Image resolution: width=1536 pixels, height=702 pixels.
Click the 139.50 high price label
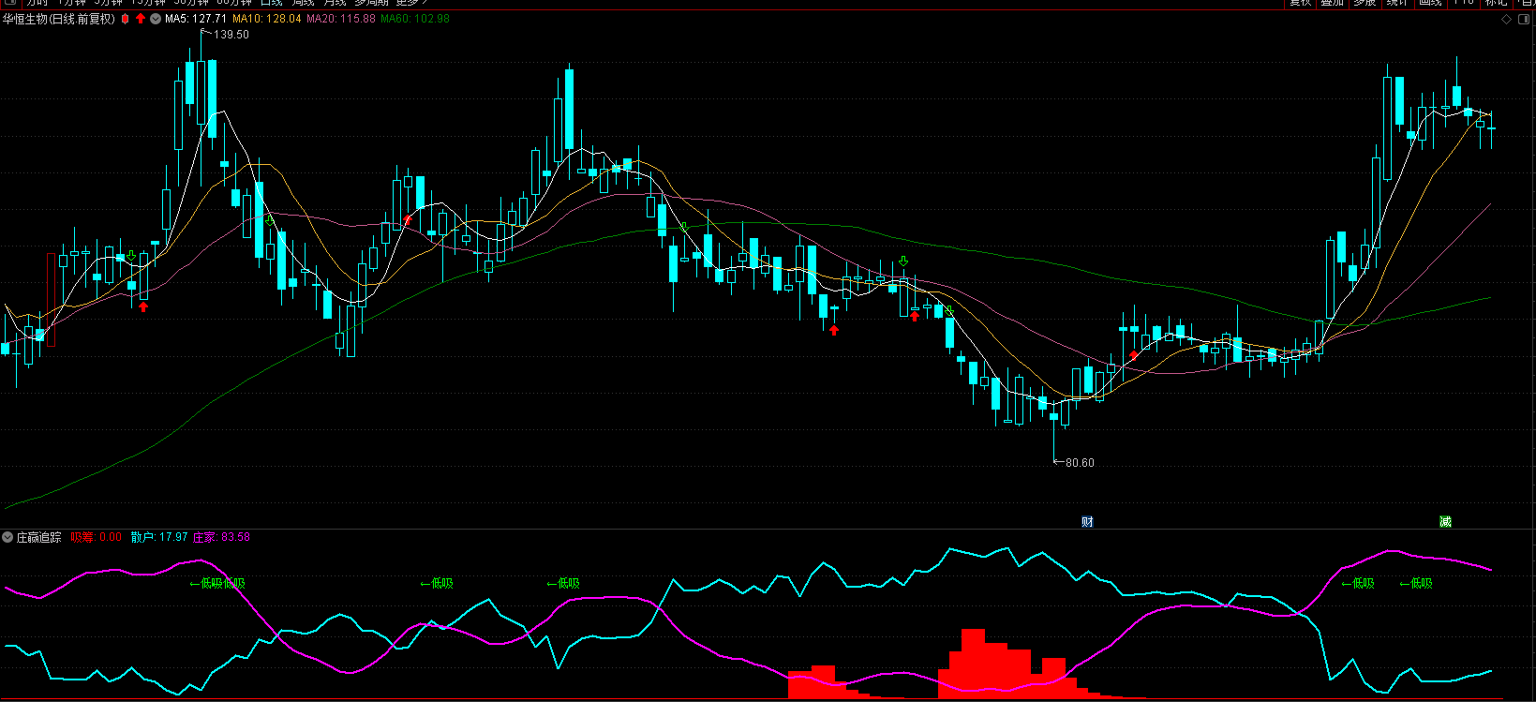click(231, 35)
